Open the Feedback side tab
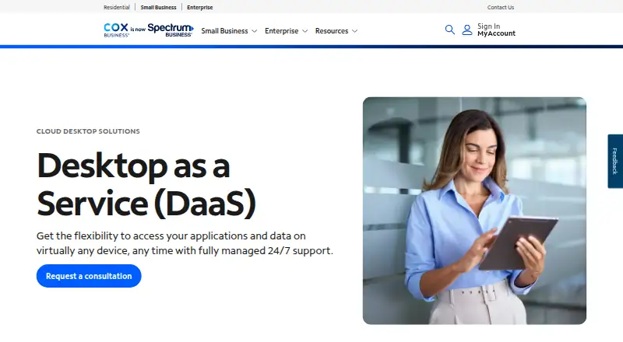Screen dimensions: 623x342 pos(615,161)
